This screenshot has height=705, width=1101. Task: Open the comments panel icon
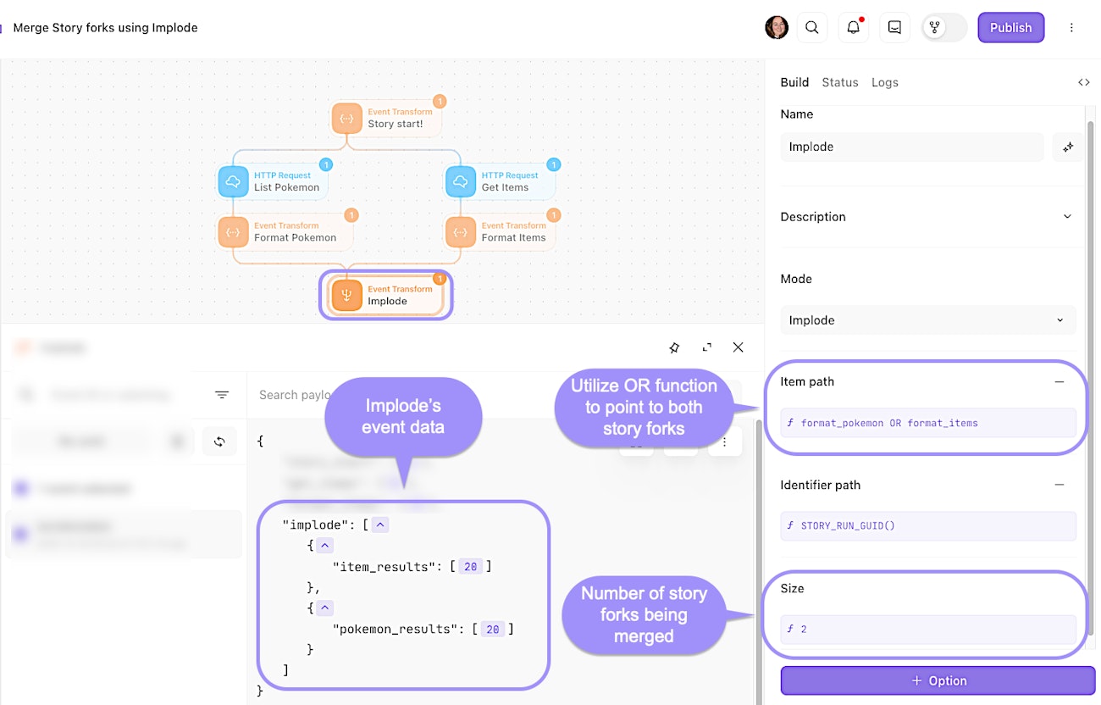tap(894, 27)
